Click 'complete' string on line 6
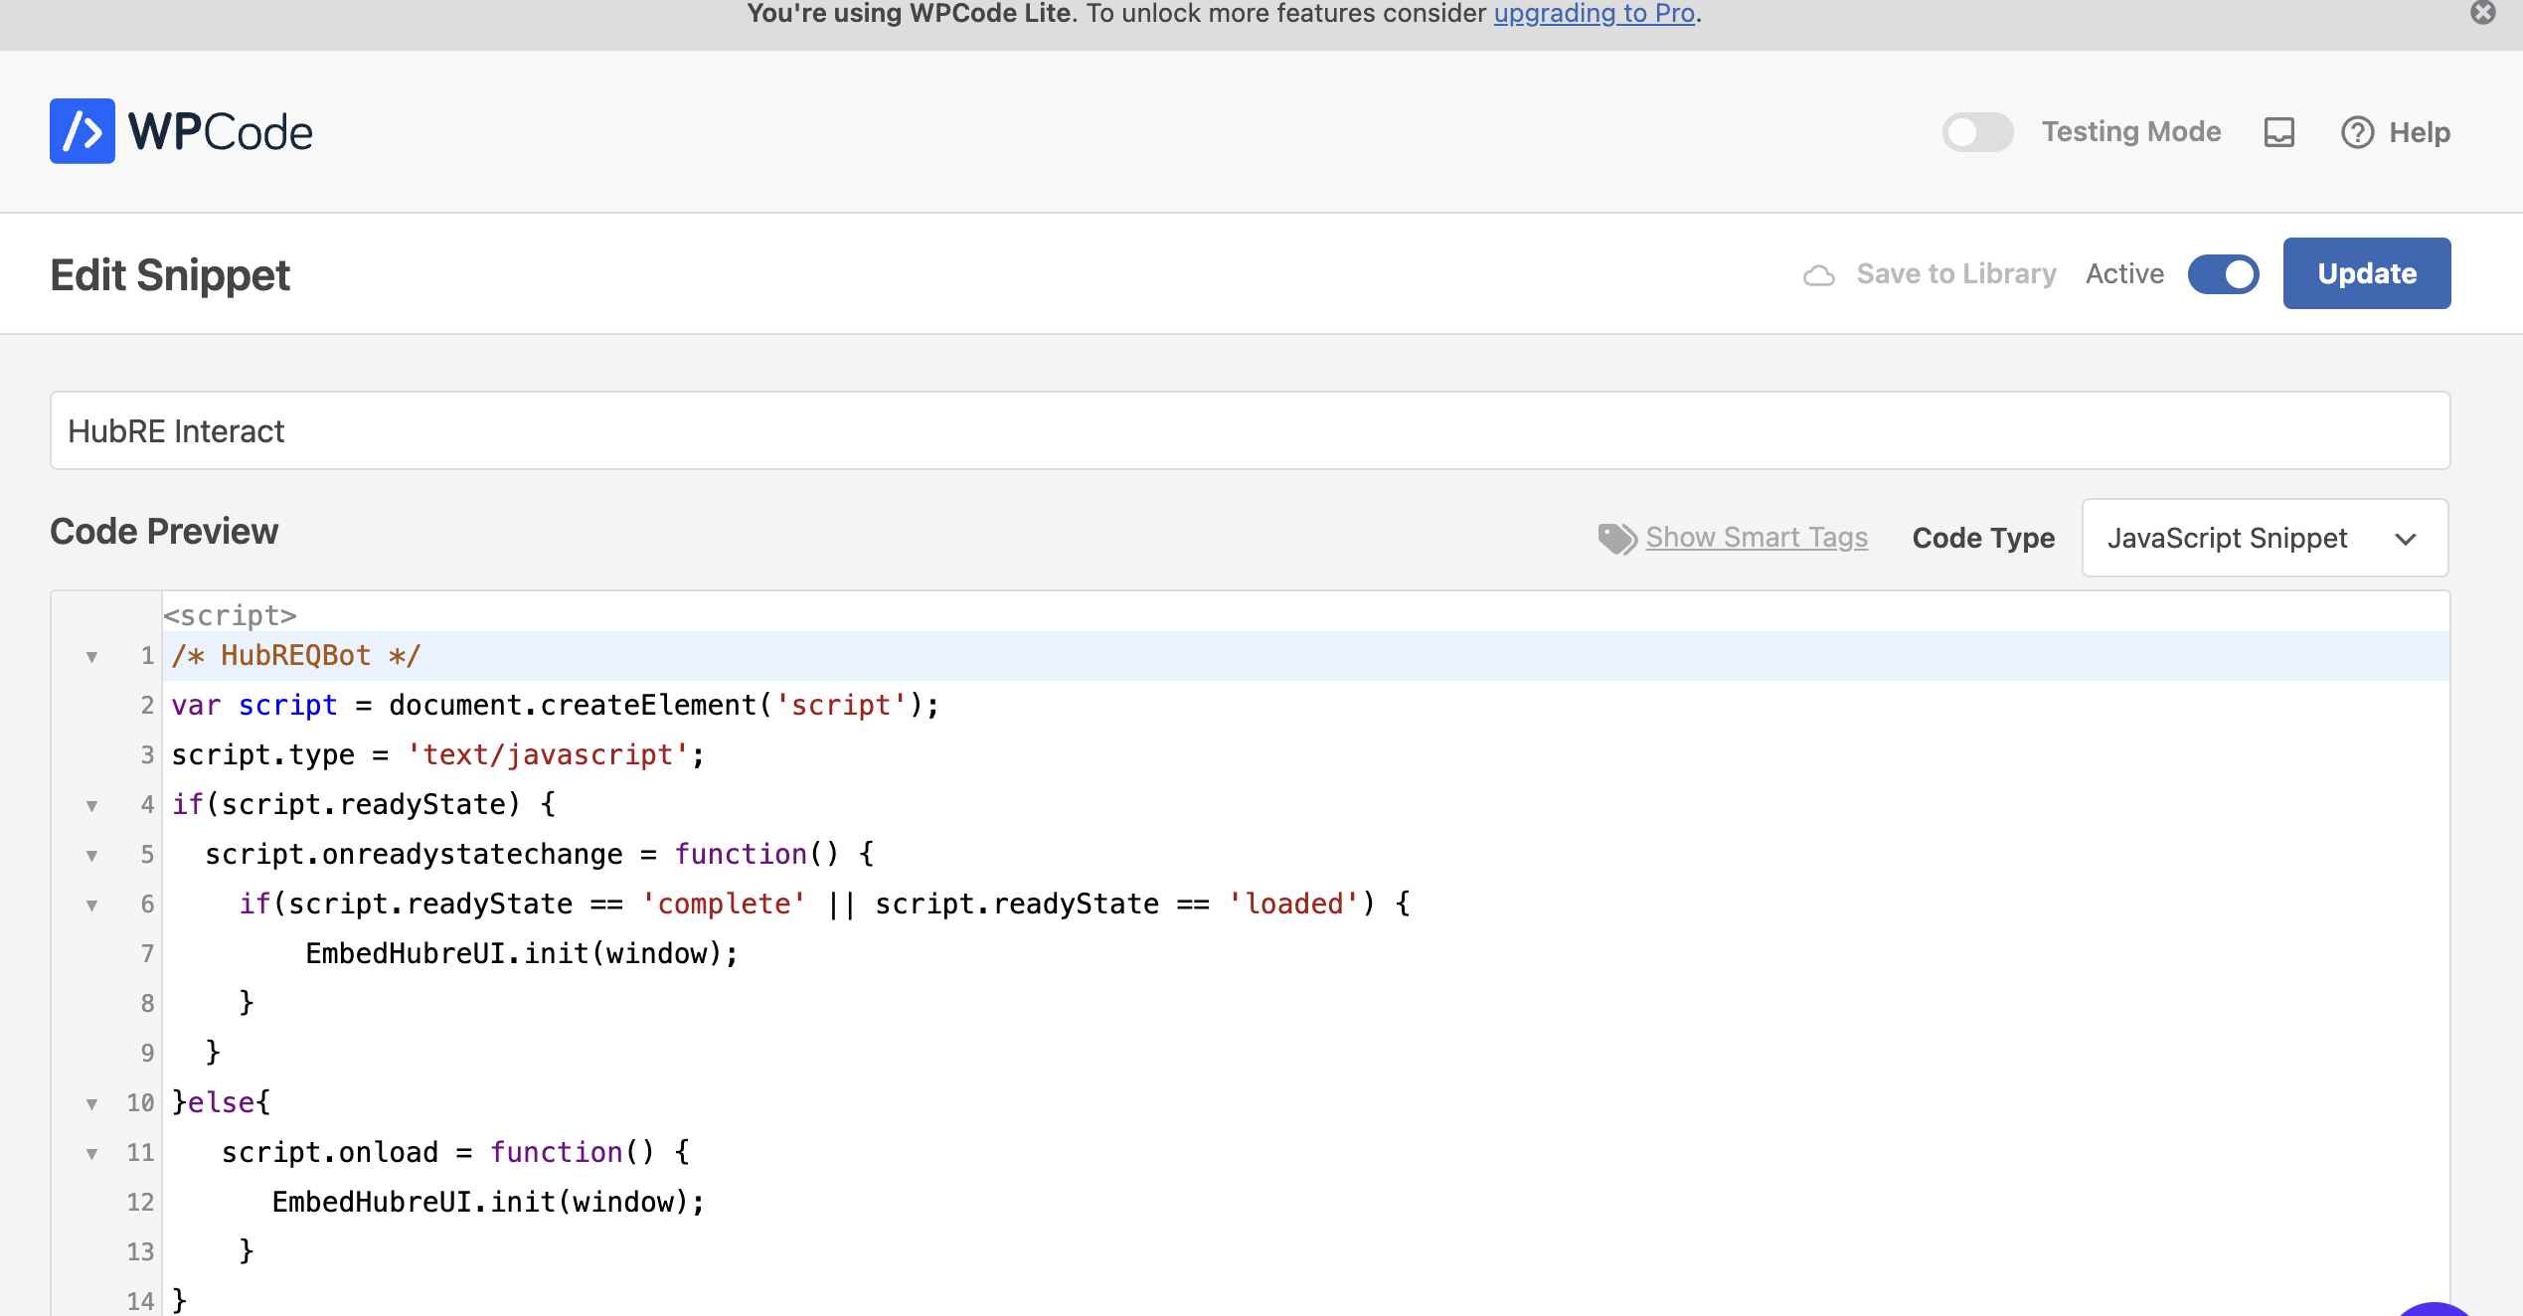The image size is (2523, 1316). click(x=723, y=904)
